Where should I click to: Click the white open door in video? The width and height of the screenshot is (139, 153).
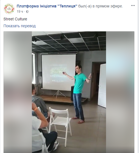(x=102, y=85)
